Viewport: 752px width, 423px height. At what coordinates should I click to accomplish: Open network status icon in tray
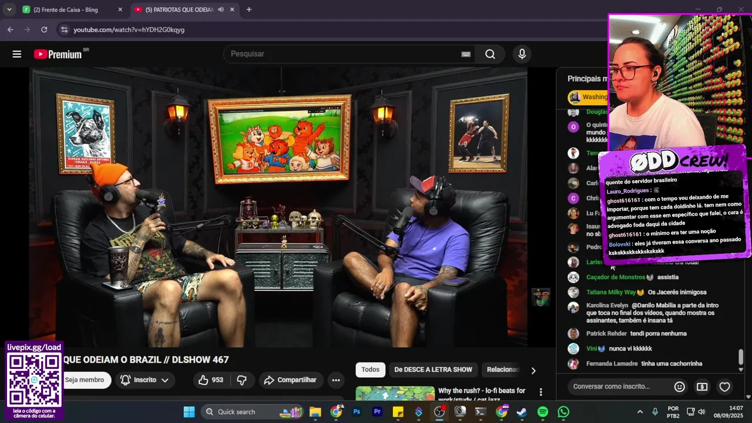[x=690, y=412]
